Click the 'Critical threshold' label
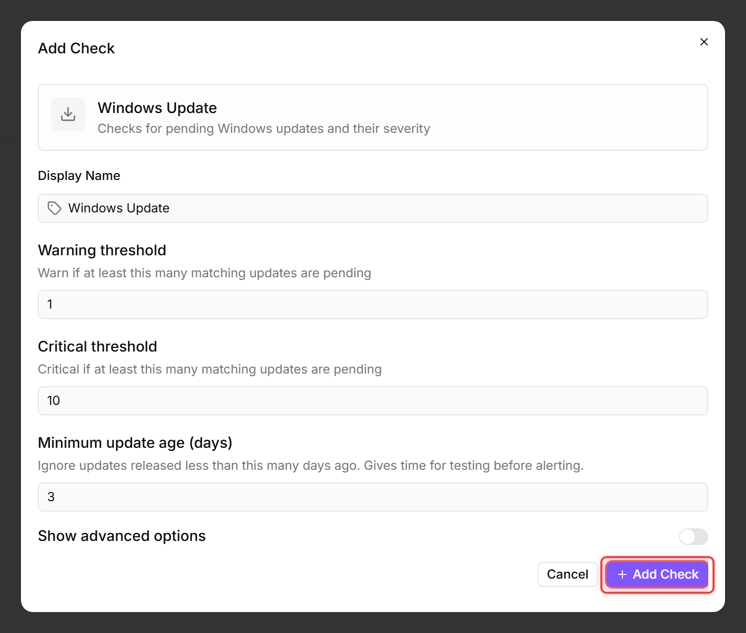The image size is (746, 633). (97, 346)
